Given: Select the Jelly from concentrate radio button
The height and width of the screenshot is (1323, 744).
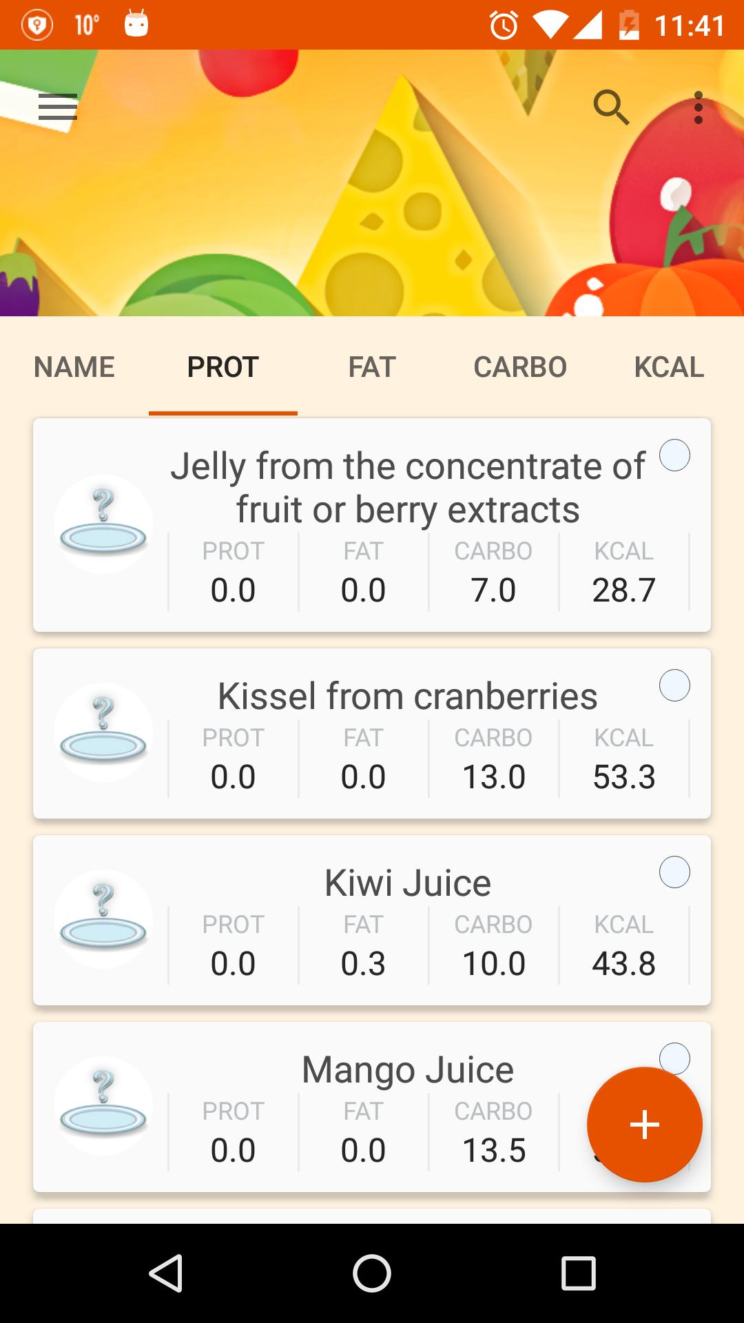Looking at the screenshot, I should (x=674, y=455).
